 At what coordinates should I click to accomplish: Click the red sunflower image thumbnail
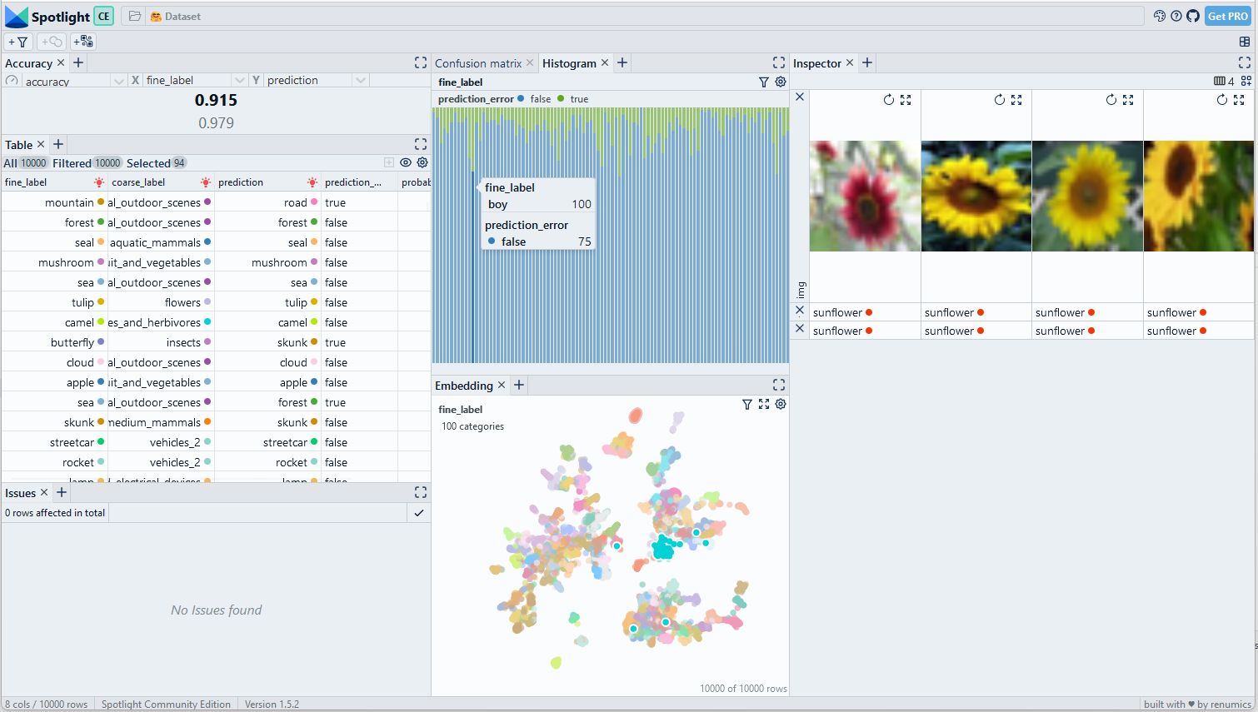[865, 196]
